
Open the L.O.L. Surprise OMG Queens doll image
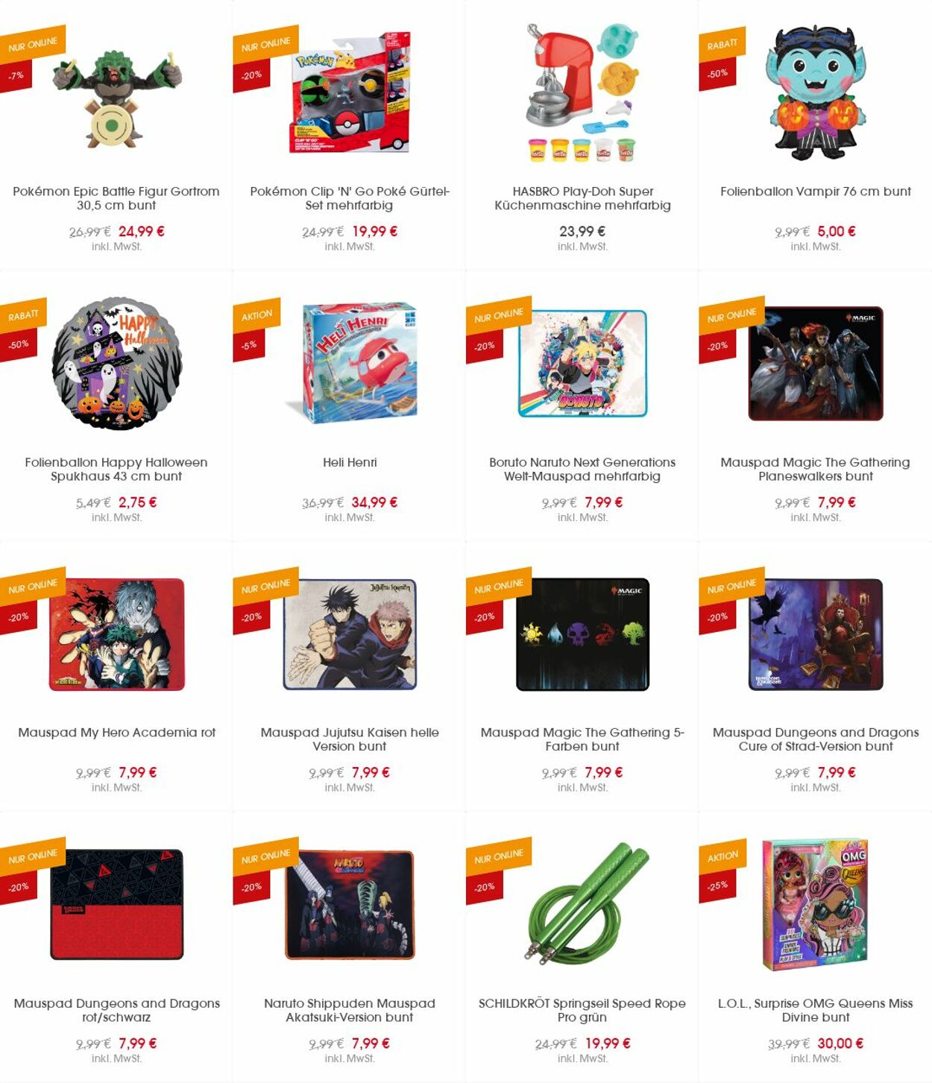click(x=816, y=904)
